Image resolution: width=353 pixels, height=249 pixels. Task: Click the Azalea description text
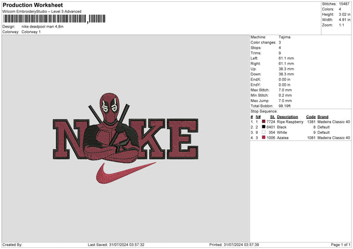[282, 138]
